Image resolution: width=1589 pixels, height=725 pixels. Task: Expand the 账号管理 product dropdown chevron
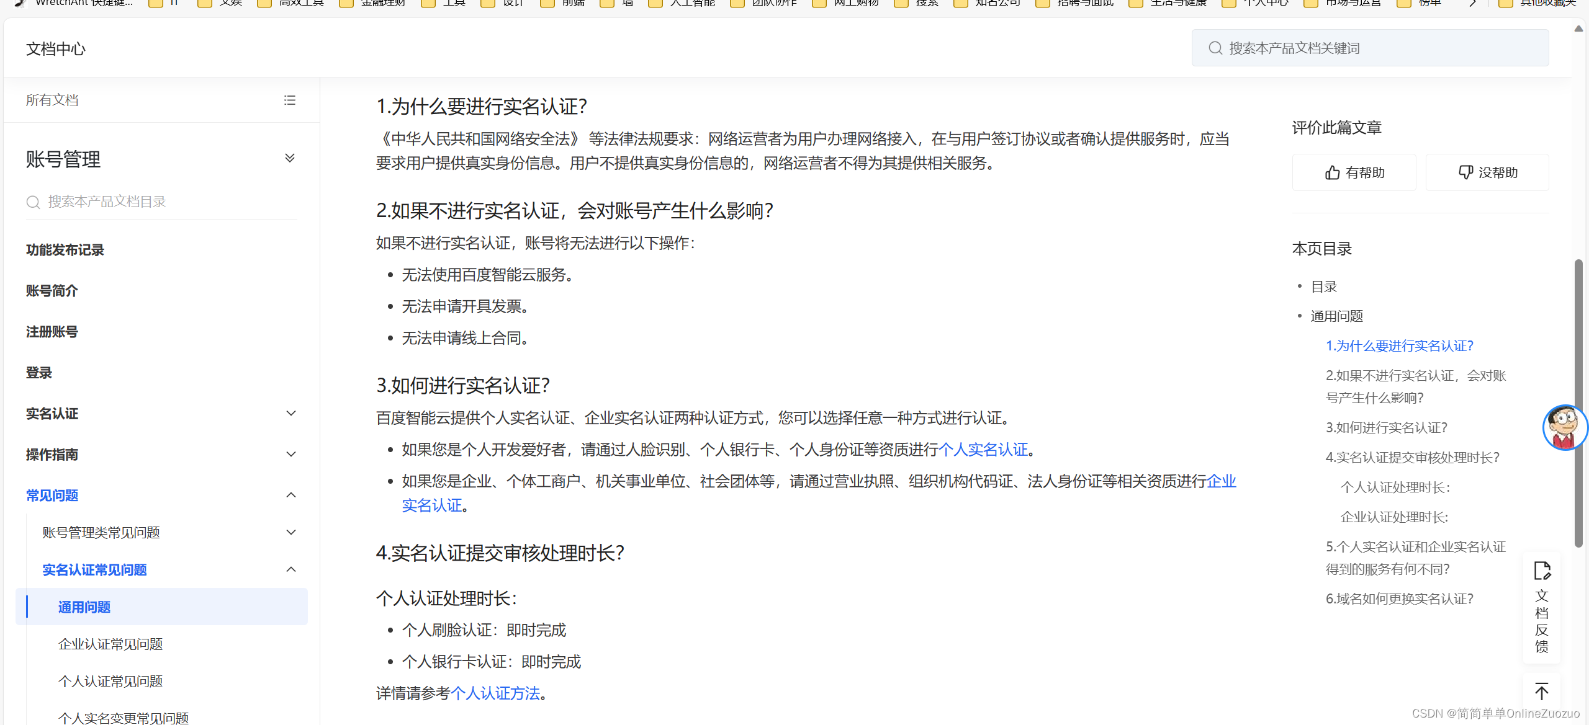290,158
